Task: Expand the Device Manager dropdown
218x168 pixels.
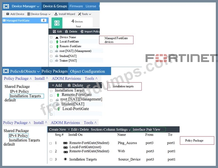Action: click(38, 7)
